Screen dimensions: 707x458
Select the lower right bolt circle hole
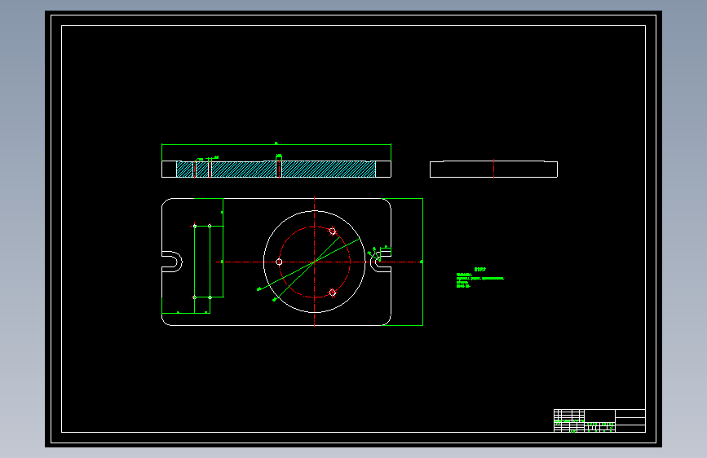333,293
